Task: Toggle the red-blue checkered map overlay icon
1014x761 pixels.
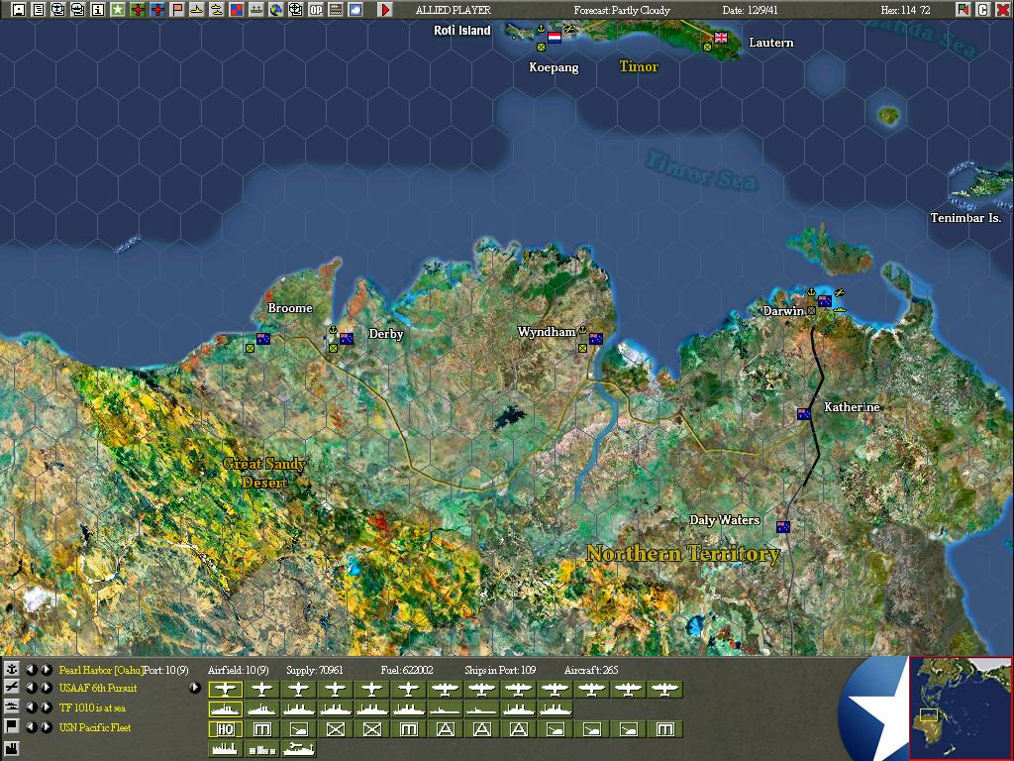Action: tap(237, 10)
